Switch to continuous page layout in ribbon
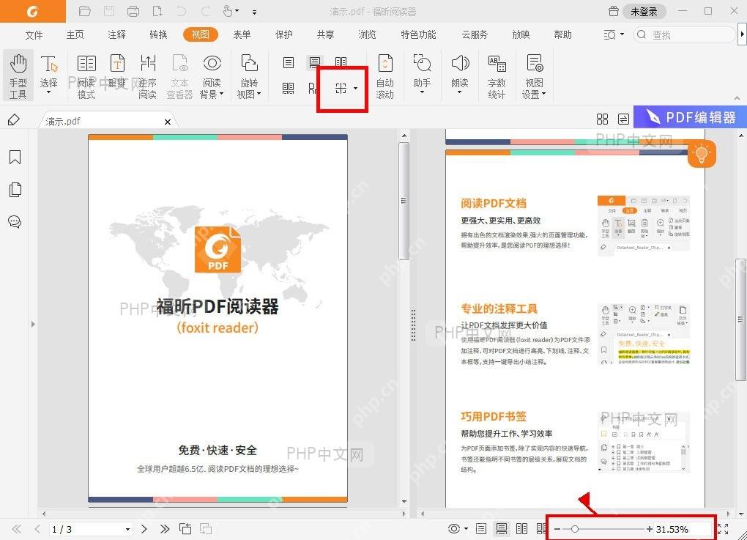Viewport: 747px width, 540px height. point(314,62)
